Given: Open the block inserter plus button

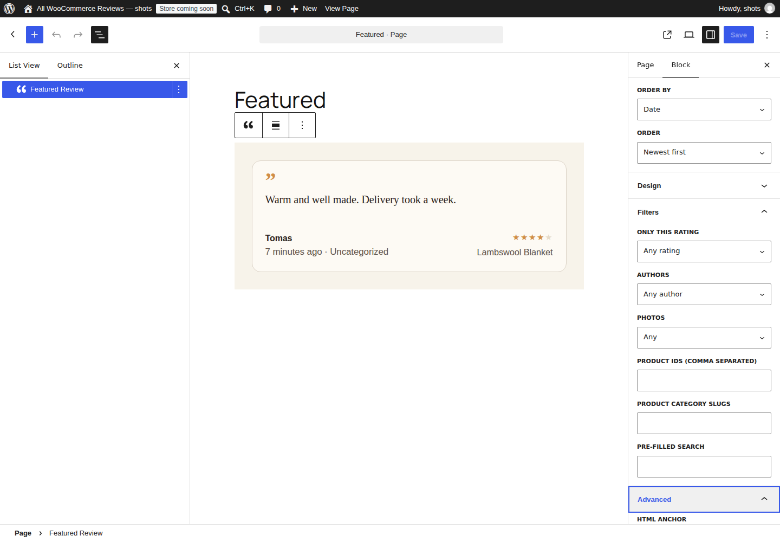Looking at the screenshot, I should coord(35,35).
